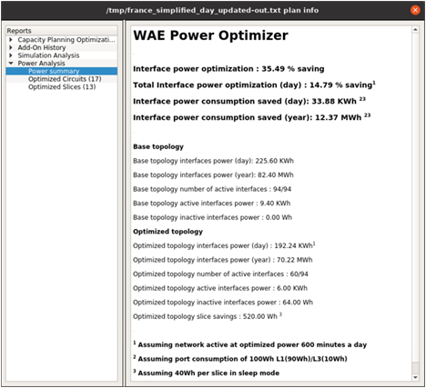
Task: Select the Simulation Analysis report
Action: (x=48, y=55)
